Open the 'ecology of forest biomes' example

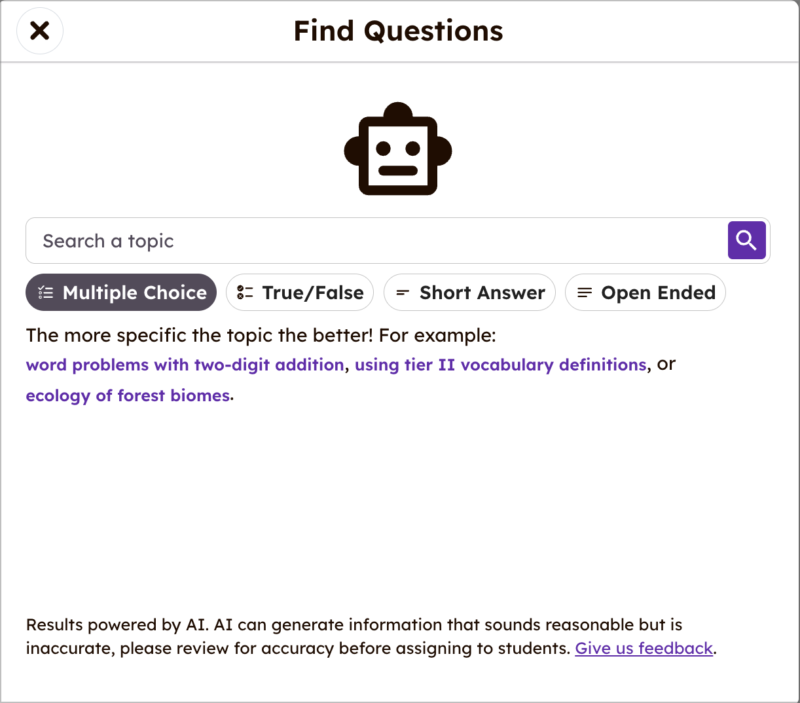(x=127, y=395)
